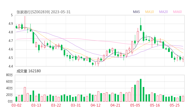
Task: Click the price axis label 4.6
Action: [x=11, y=49]
